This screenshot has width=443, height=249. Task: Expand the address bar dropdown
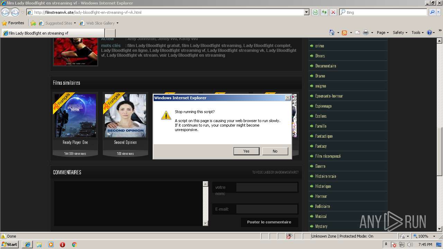pos(306,12)
